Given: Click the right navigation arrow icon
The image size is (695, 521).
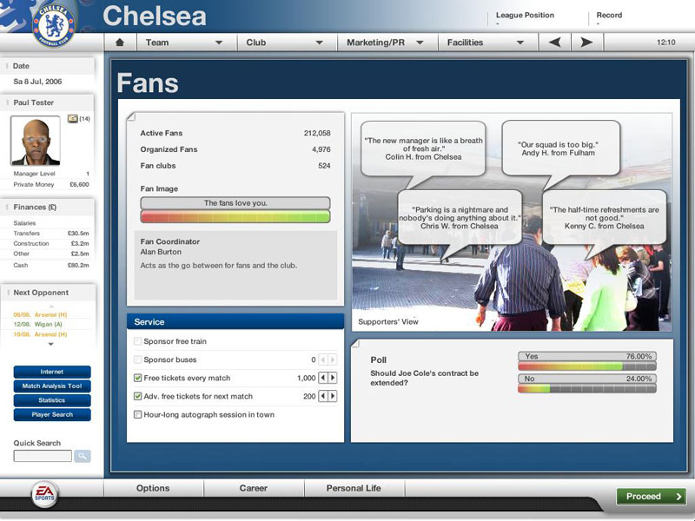Looking at the screenshot, I should [586, 41].
